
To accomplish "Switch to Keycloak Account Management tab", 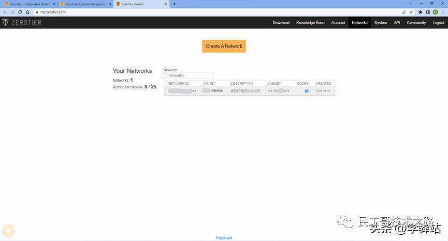I will 85,4.
